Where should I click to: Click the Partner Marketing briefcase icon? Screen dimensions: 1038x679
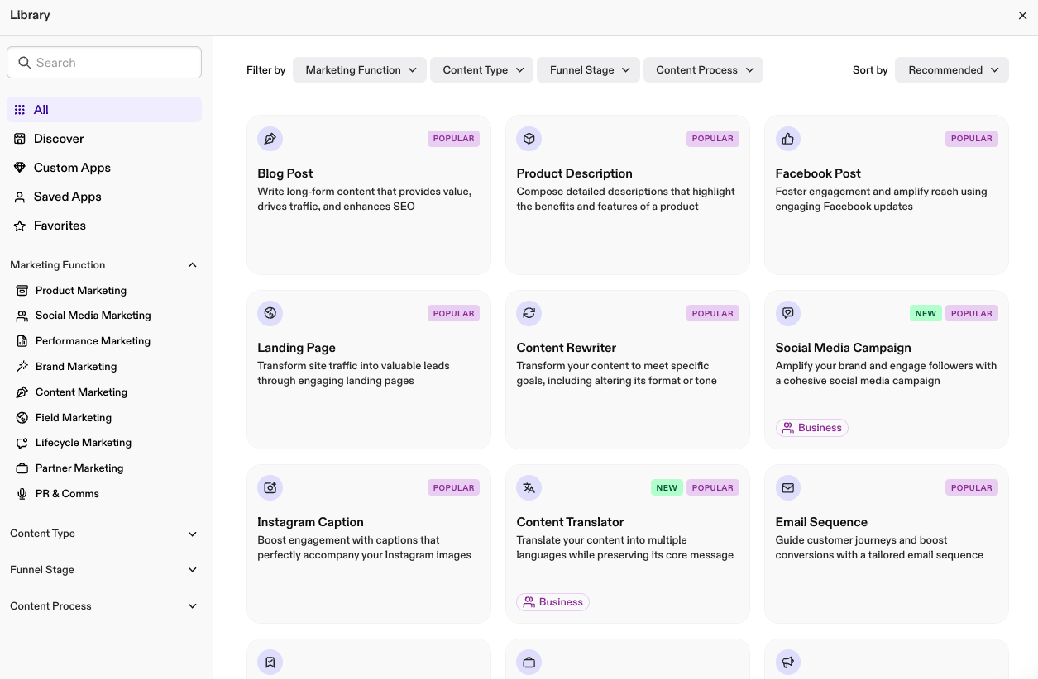(x=22, y=468)
